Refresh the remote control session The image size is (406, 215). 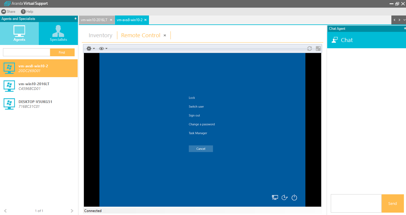pyautogui.click(x=310, y=49)
